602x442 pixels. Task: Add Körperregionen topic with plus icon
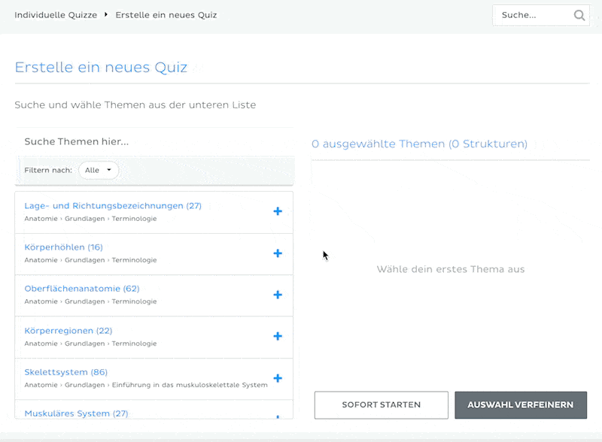pyautogui.click(x=278, y=337)
